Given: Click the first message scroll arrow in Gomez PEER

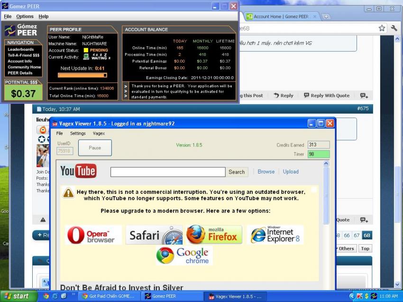Looking at the screenshot, I should (126, 86).
